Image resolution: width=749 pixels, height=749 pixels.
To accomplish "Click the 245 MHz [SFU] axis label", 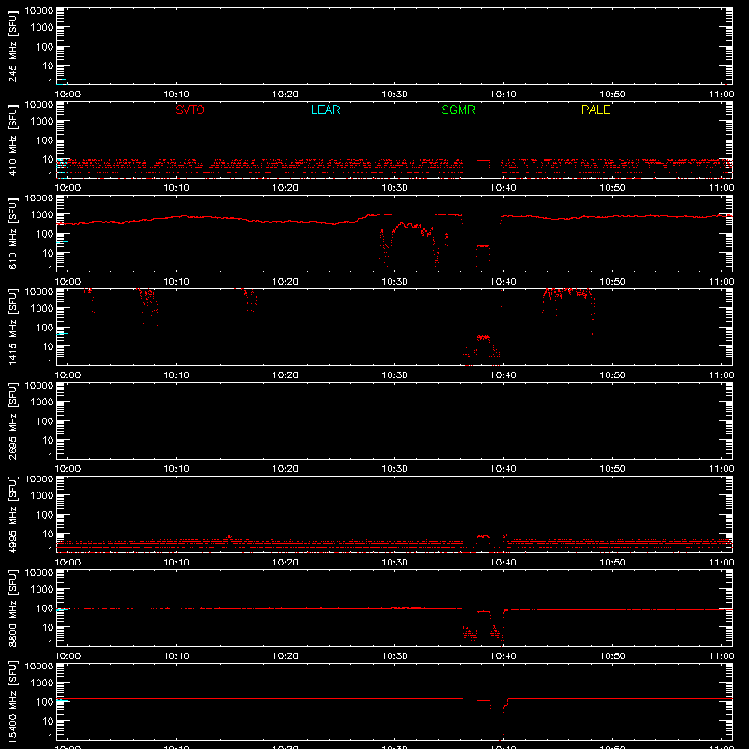I will pos(12,47).
